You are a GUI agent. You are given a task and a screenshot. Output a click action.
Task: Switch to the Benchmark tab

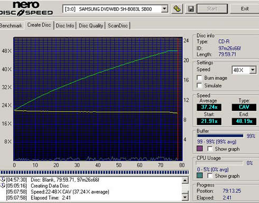click(x=11, y=25)
